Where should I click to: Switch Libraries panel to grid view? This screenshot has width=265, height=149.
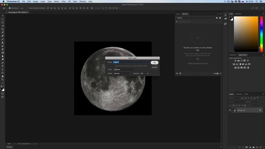[217, 18]
